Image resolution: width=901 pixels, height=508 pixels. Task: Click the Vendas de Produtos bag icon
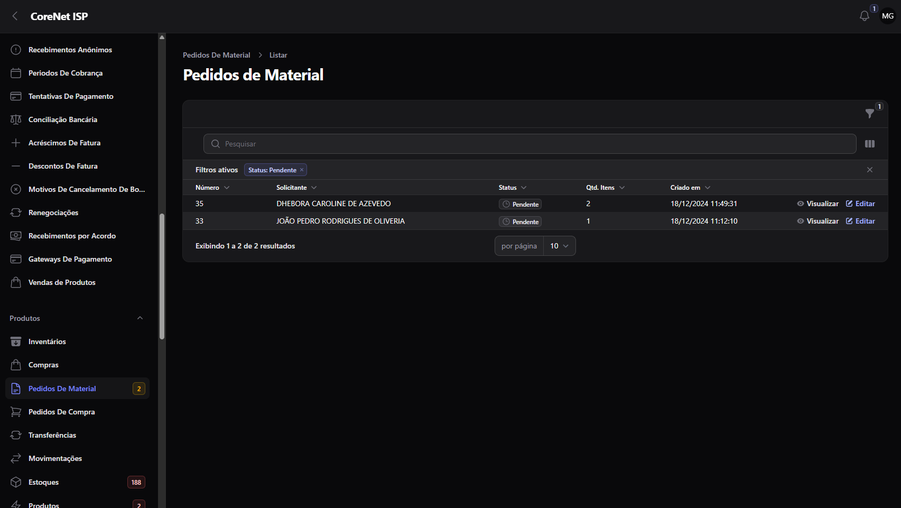point(16,282)
